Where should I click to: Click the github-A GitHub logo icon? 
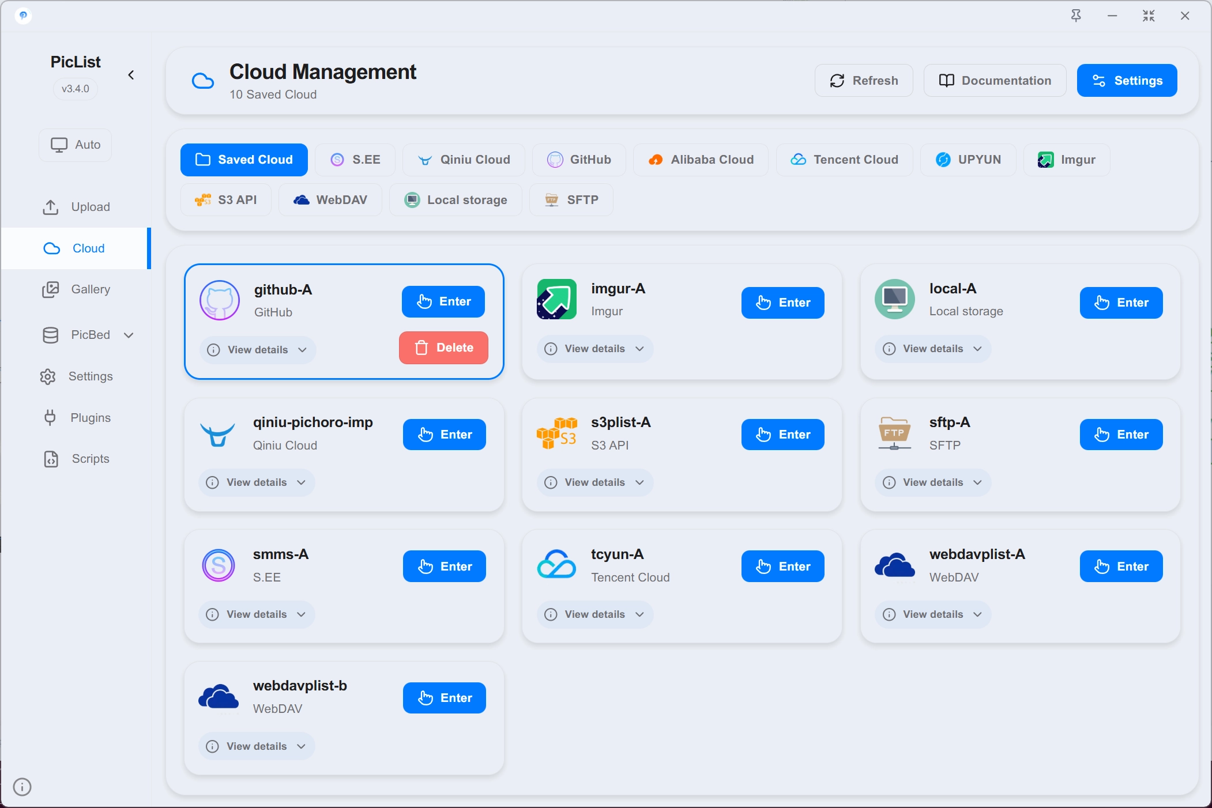click(220, 300)
